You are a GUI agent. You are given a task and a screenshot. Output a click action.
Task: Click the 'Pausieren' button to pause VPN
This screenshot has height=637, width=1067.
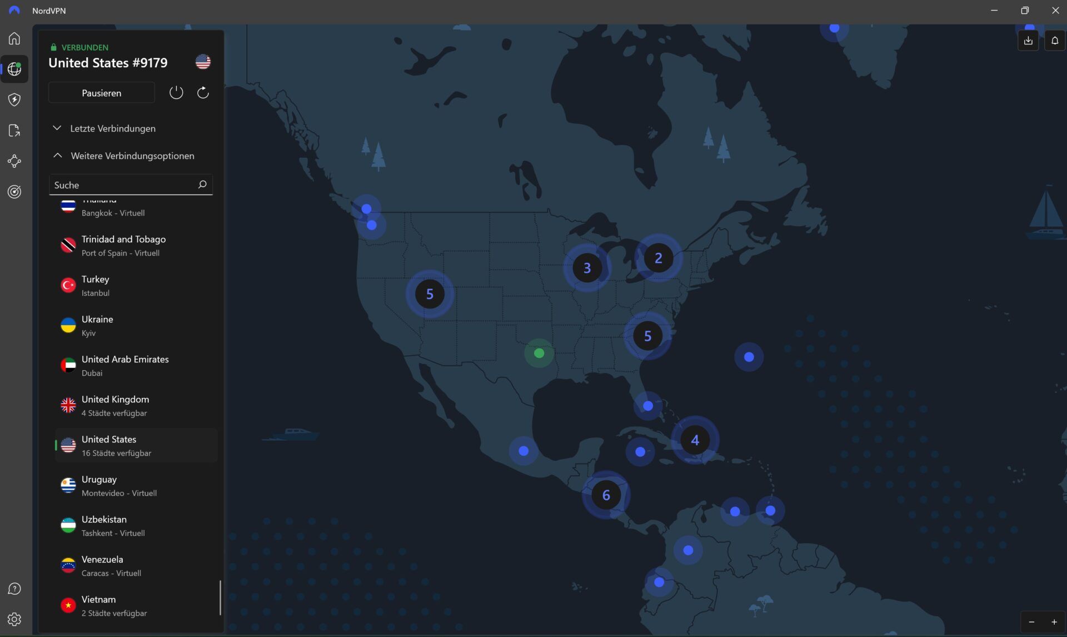(x=101, y=92)
